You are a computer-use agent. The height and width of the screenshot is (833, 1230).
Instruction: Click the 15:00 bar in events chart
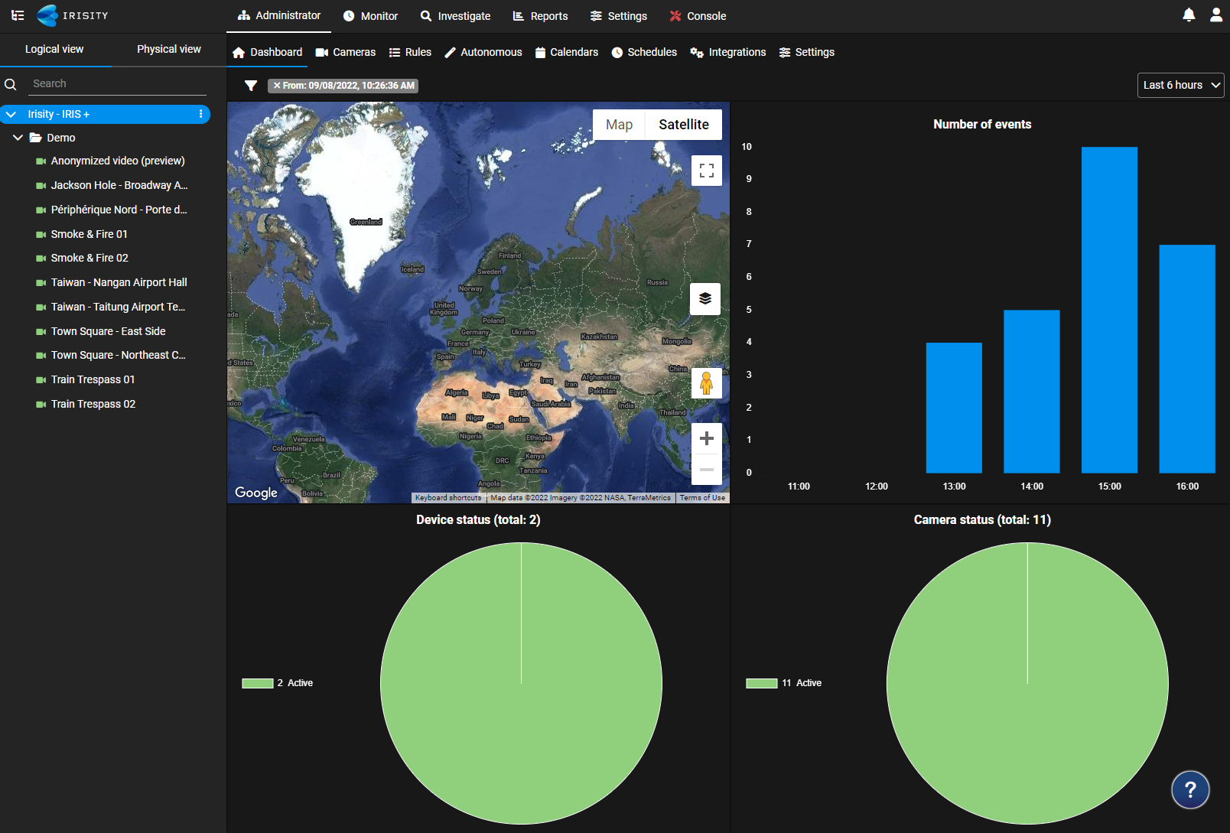coord(1109,310)
